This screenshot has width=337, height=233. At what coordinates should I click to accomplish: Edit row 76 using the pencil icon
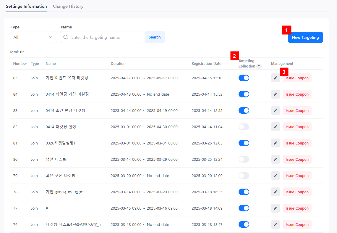pyautogui.click(x=275, y=224)
